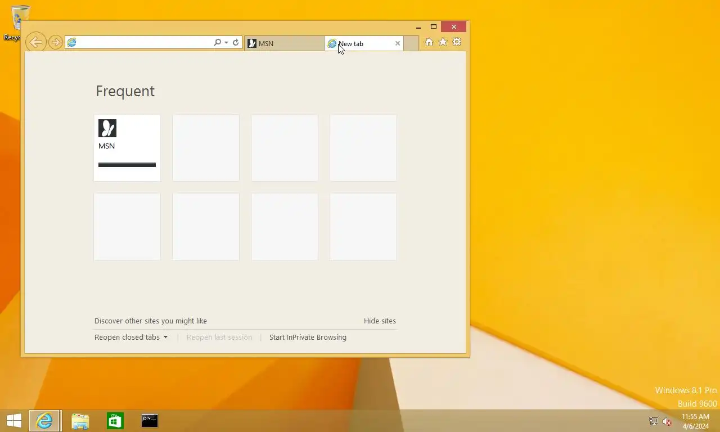This screenshot has height=432, width=720.
Task: Open the address bar autocomplete dropdown arrow
Action: coord(226,43)
